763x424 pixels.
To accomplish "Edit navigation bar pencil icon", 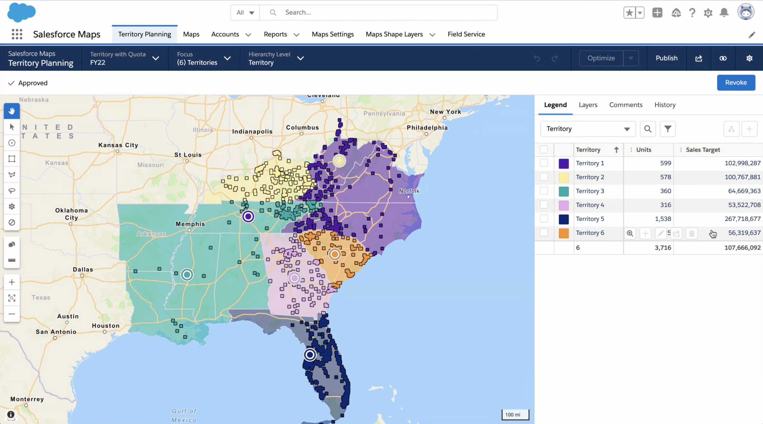I will click(x=752, y=35).
